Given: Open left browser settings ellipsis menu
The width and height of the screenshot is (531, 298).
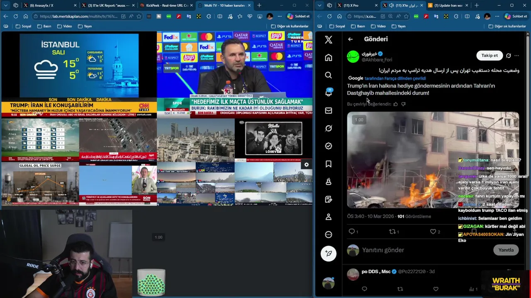Looking at the screenshot, I should tap(280, 16).
